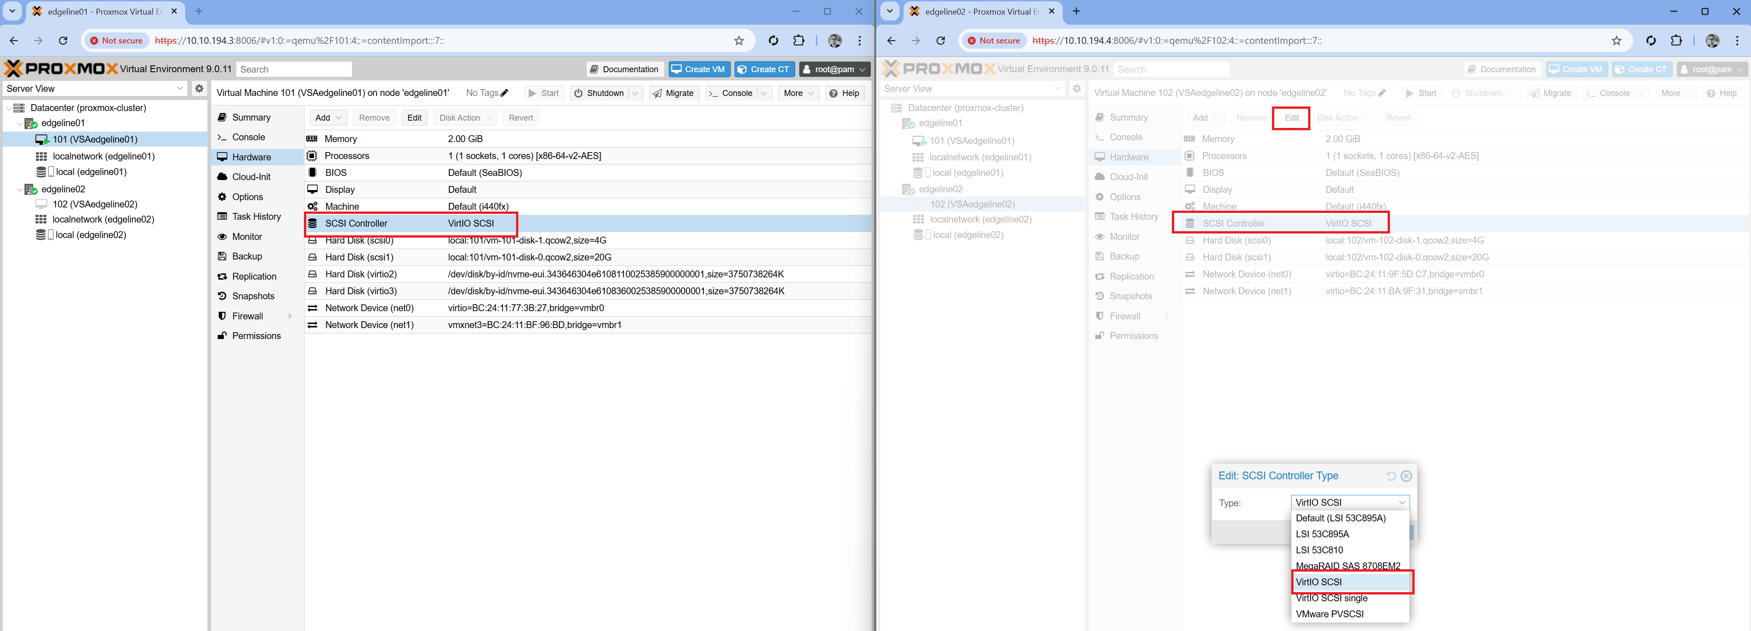Image resolution: width=1751 pixels, height=631 pixels.
Task: Open the Cloud-Init tab for VM 101
Action: click(251, 177)
